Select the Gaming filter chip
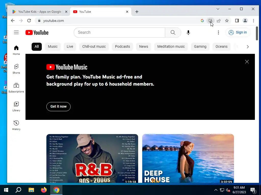Screen dimensions: 261x195 coord(200,47)
